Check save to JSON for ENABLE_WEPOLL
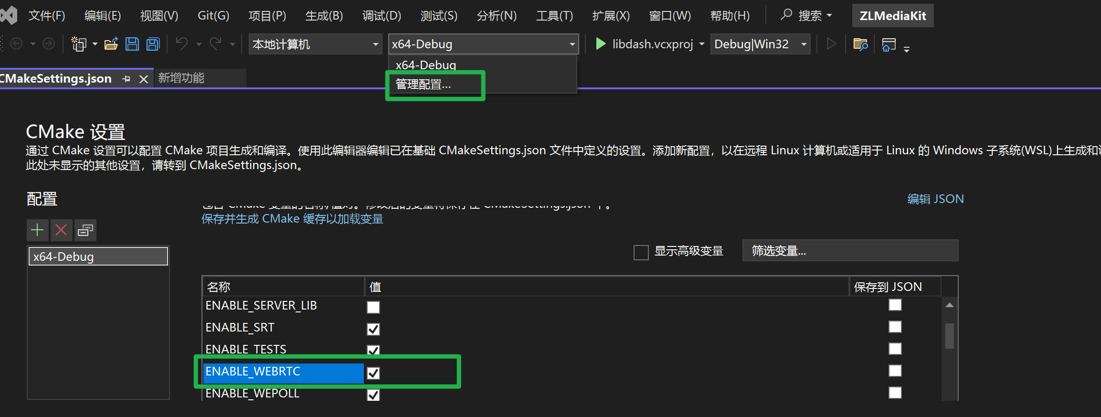 (895, 393)
